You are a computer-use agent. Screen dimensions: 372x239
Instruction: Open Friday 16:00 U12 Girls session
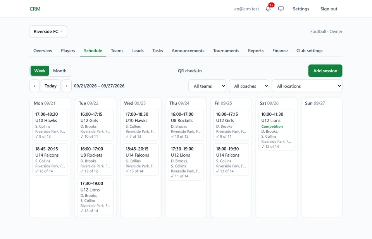click(x=231, y=125)
